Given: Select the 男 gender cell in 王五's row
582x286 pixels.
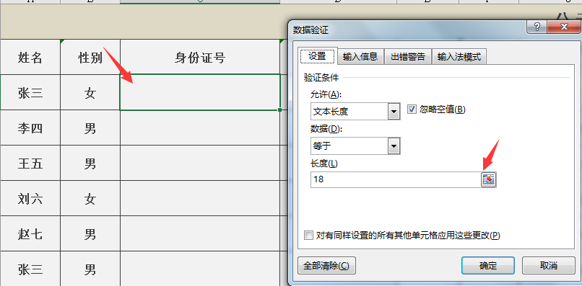Looking at the screenshot, I should tap(90, 163).
